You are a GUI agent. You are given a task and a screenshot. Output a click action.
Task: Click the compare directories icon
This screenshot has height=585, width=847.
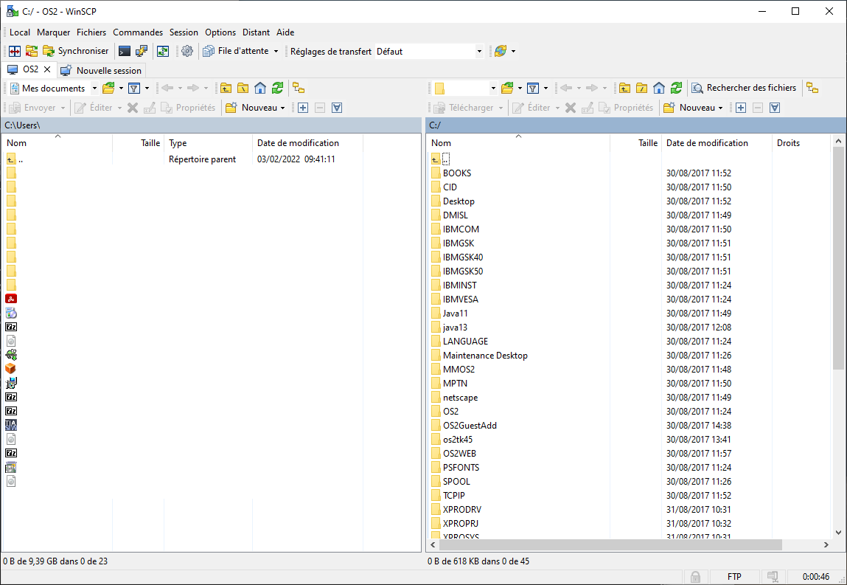(13, 51)
